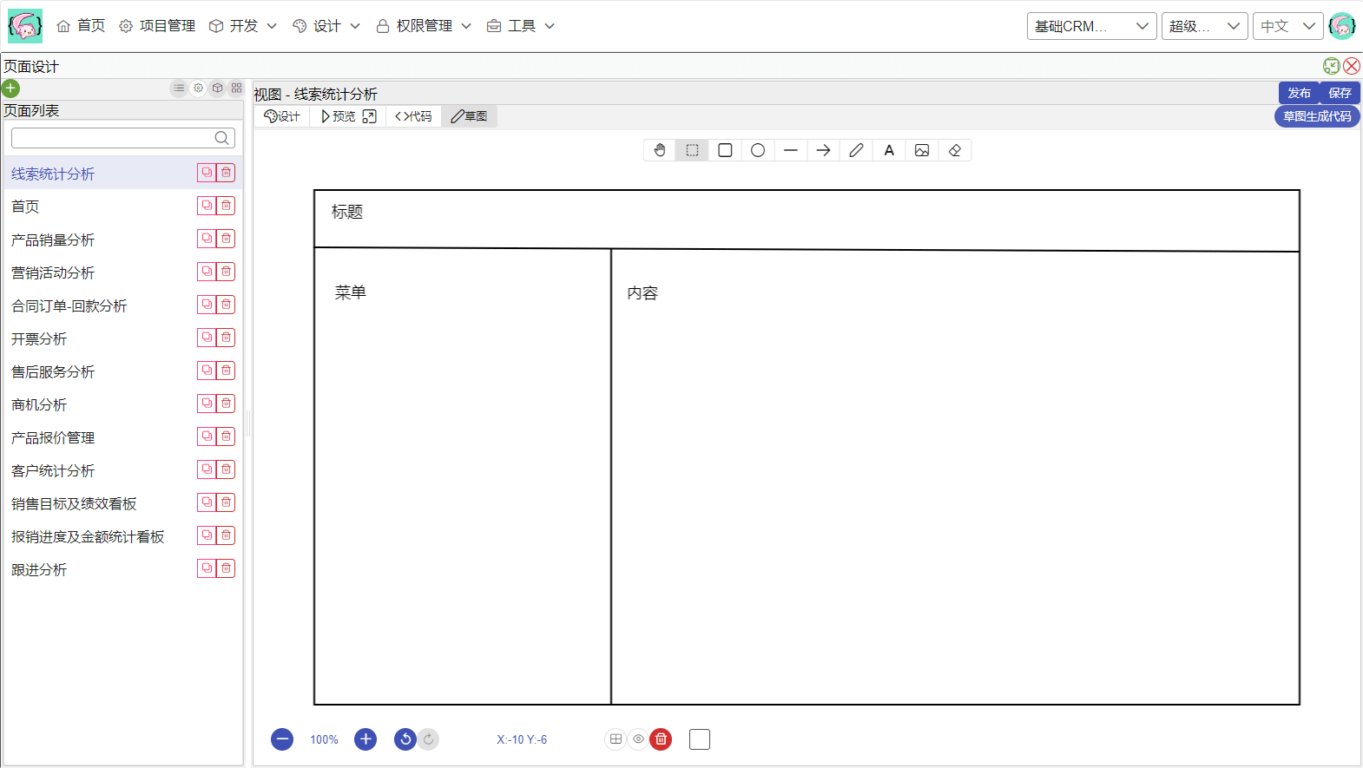Click the 保存 button
The height and width of the screenshot is (768, 1363).
[1340, 93]
